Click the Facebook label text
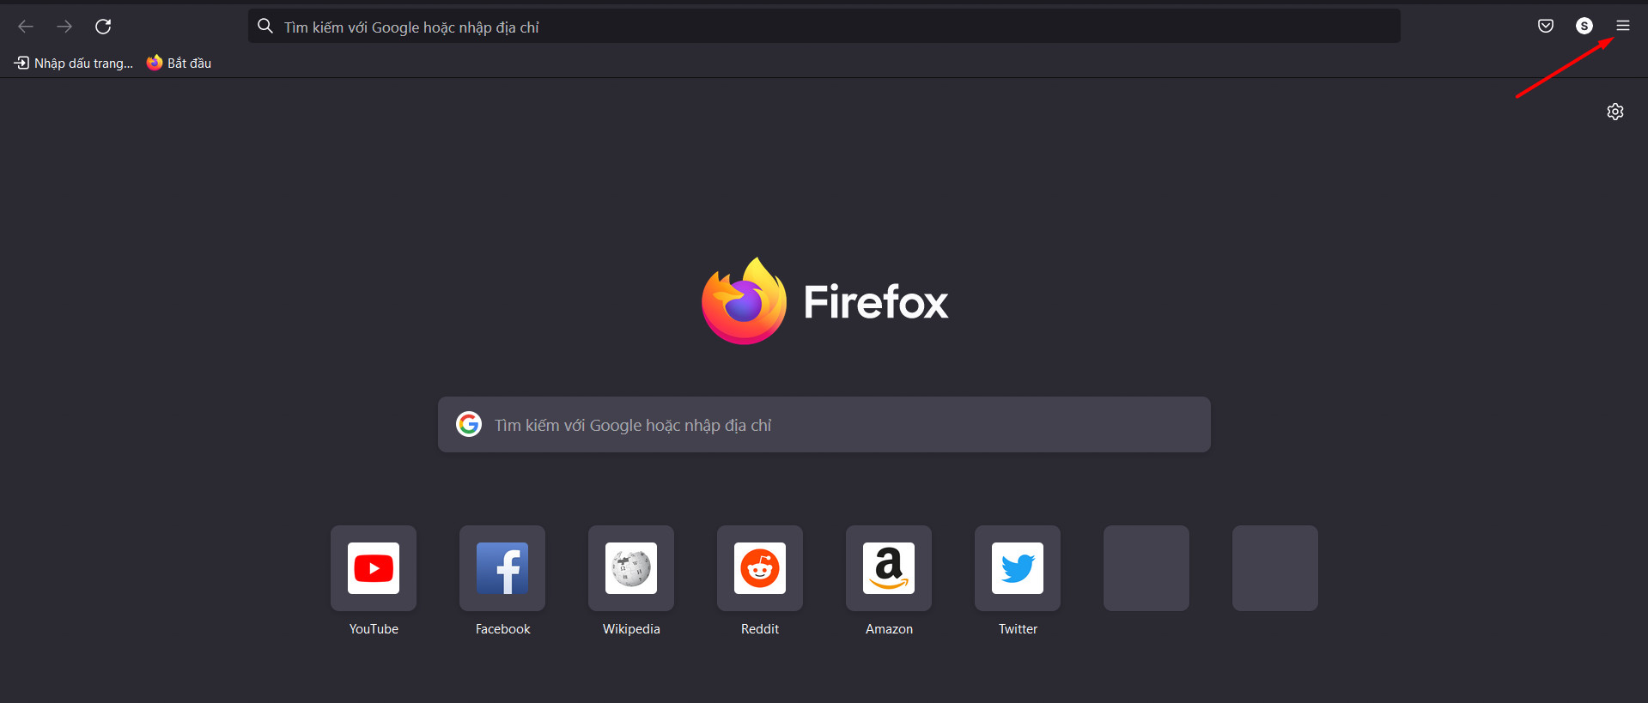Image resolution: width=1648 pixels, height=703 pixels. [502, 629]
